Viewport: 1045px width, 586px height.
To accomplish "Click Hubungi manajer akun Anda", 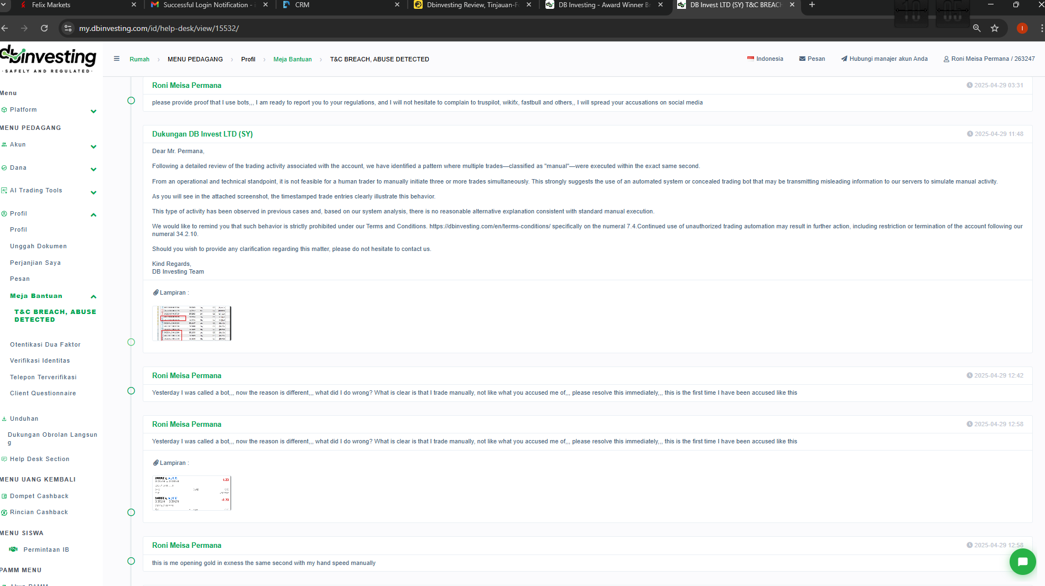I will point(884,59).
